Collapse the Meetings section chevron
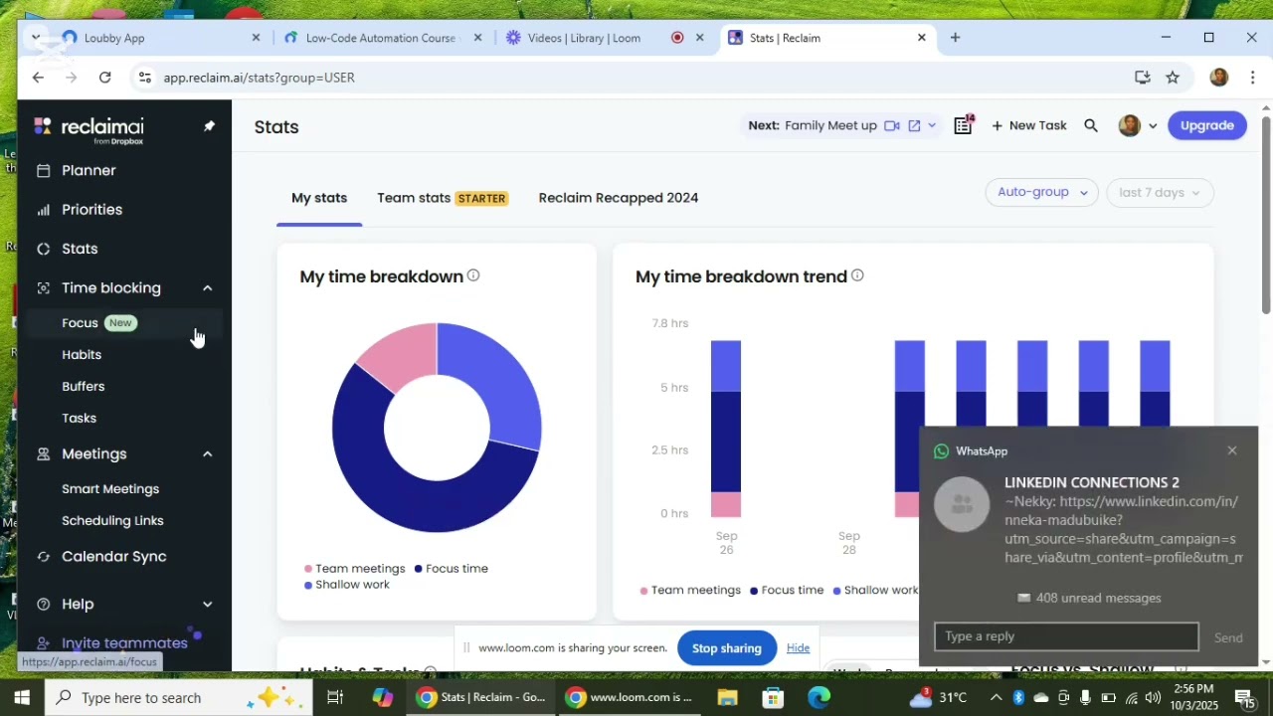This screenshot has width=1273, height=716. 207,454
